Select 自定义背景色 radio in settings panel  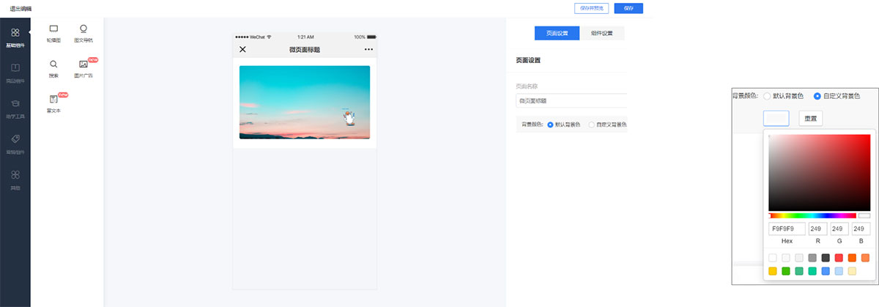click(592, 125)
